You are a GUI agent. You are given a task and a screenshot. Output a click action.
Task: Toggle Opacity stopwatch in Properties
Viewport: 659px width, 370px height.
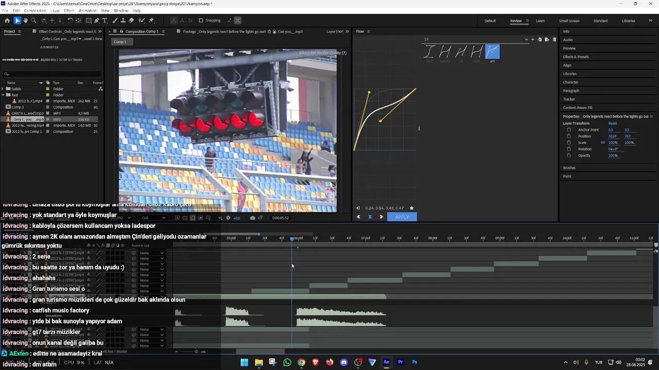569,155
